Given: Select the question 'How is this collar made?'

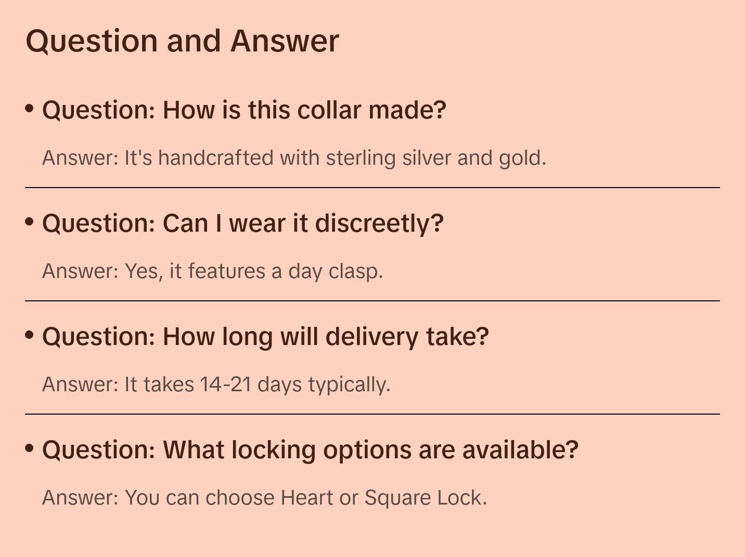Looking at the screenshot, I should tap(244, 110).
